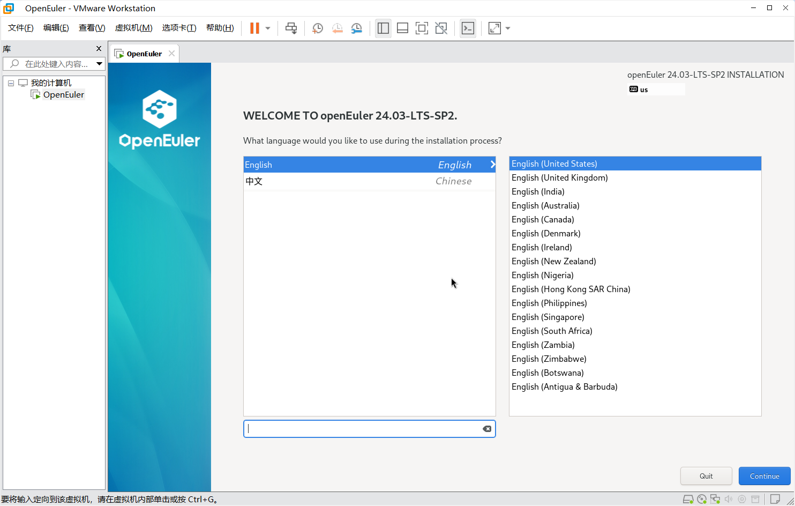Click the us keyboard layout indicator
The image size is (795, 506).
click(656, 90)
